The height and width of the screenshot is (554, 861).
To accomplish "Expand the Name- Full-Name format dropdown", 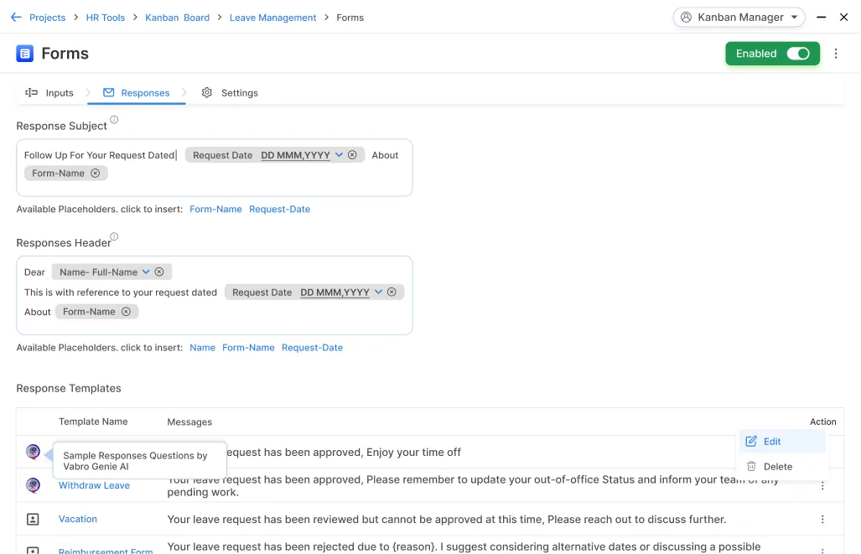I will point(146,272).
